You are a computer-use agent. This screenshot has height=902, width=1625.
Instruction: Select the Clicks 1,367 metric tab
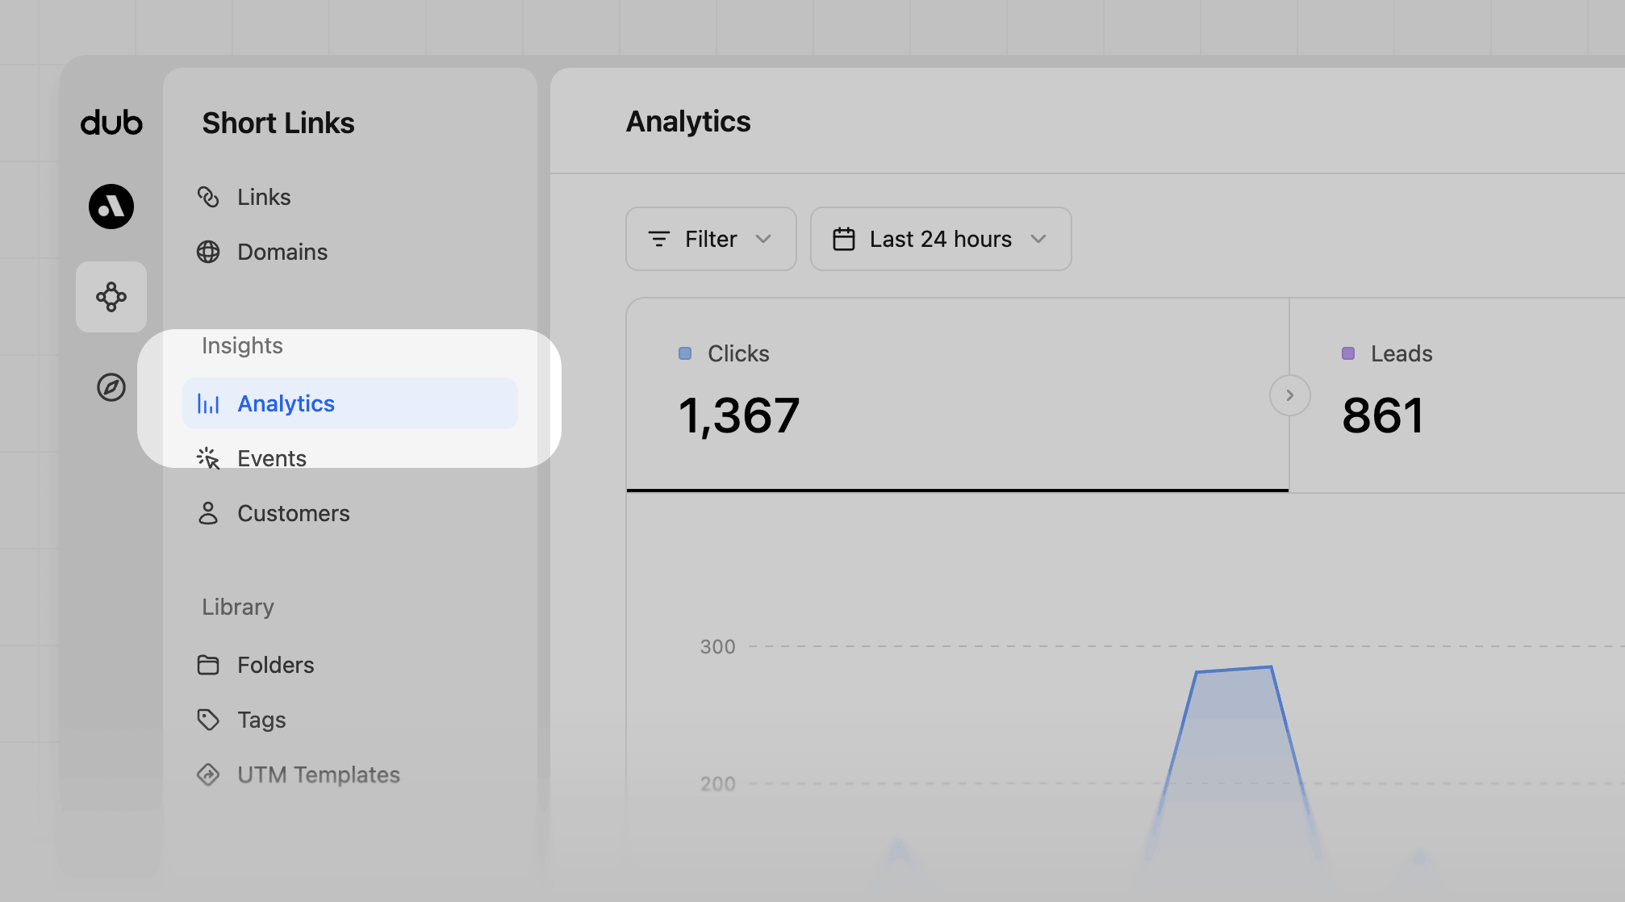pos(958,395)
